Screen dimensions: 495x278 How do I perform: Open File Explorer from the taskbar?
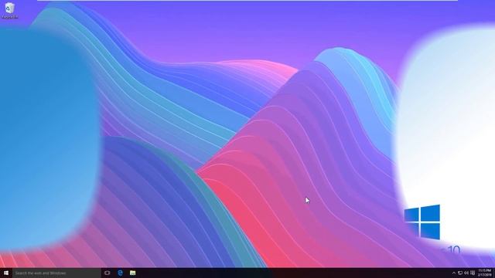(133, 273)
